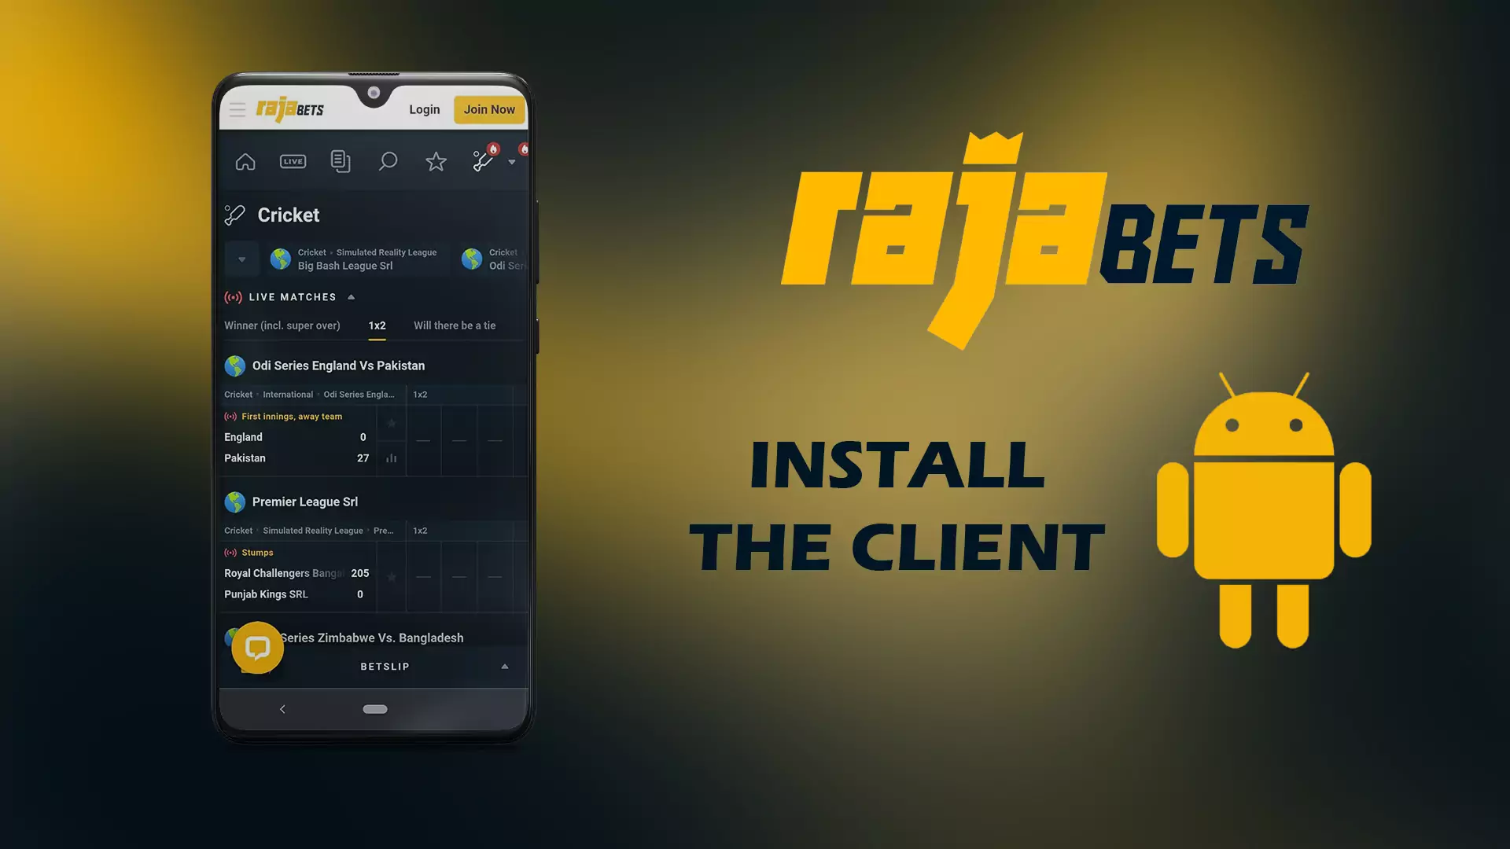This screenshot has height=849, width=1510.
Task: Click the document/bet history icon
Action: tap(339, 160)
